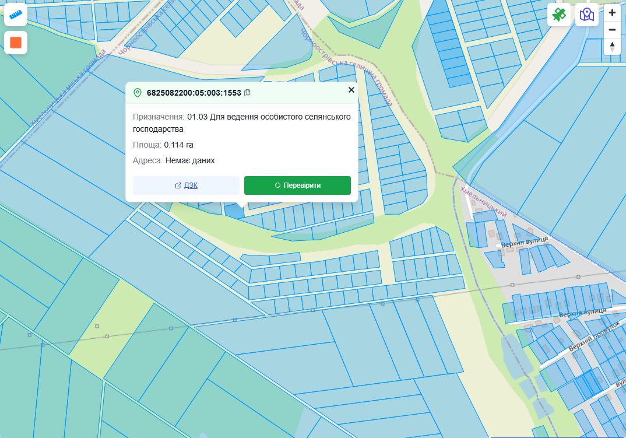Click the Адреса Немає даних line
Viewport: 626px width, 438px height.
coord(174,160)
